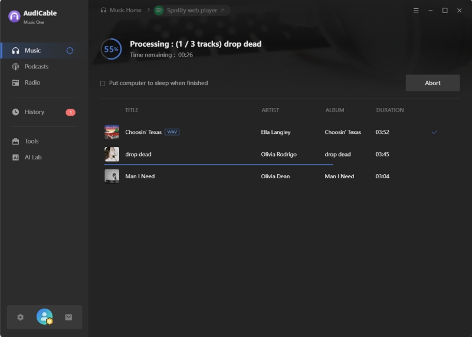Click the 03:04 duration value
Screen dimensions: 472x337
[382, 176]
